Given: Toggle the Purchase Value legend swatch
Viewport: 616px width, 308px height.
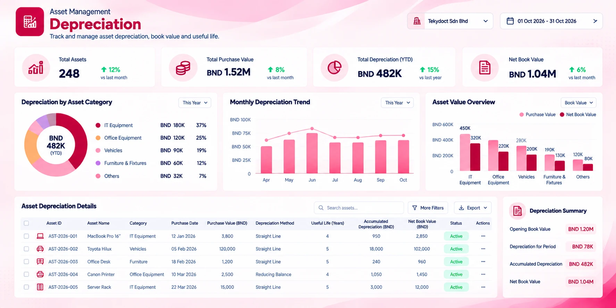Looking at the screenshot, I should [x=521, y=115].
